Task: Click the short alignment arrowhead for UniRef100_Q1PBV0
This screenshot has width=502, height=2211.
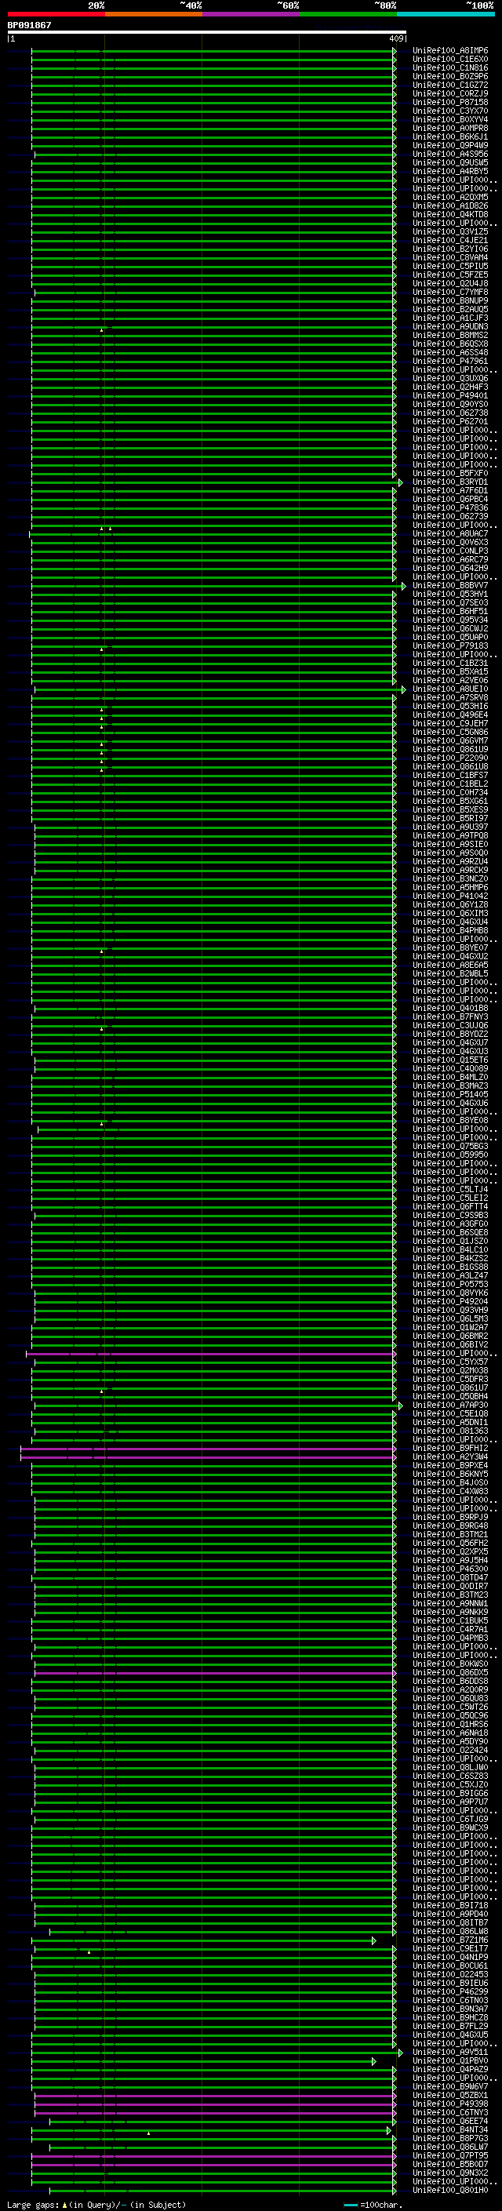Action: click(374, 2062)
